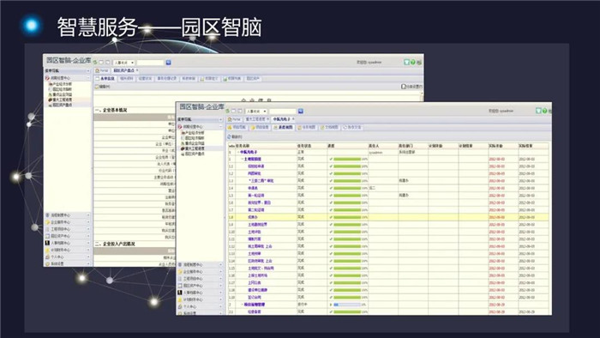Switch to 进度视图 sub-tab in front window
The width and height of the screenshot is (600, 338).
click(x=283, y=127)
